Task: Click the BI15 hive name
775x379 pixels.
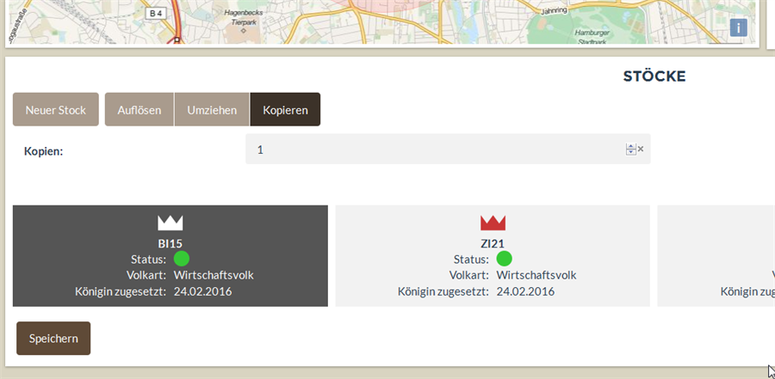Action: (170, 243)
